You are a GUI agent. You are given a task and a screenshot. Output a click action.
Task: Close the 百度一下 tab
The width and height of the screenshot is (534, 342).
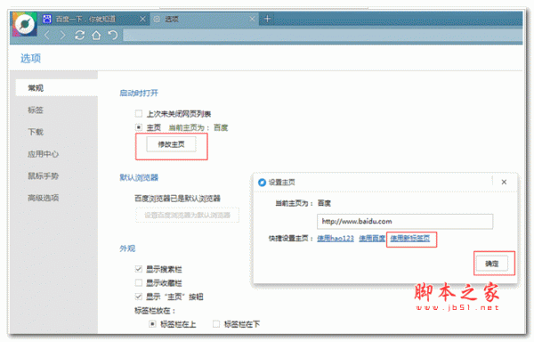(142, 19)
